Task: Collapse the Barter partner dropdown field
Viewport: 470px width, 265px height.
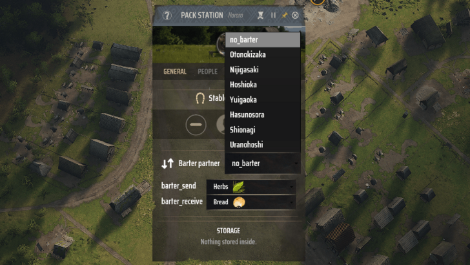Action: tap(263, 164)
